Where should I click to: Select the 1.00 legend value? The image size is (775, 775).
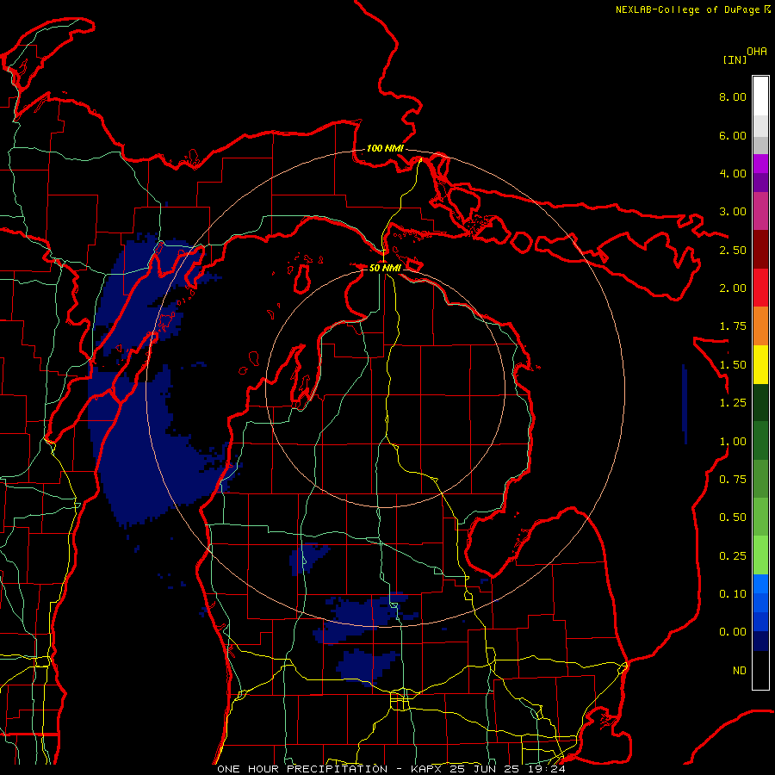(733, 442)
